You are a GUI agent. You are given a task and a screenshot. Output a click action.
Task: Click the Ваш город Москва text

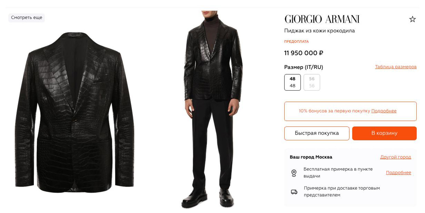[311, 157]
